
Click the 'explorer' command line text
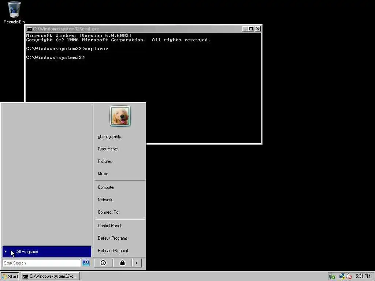[x=96, y=49]
